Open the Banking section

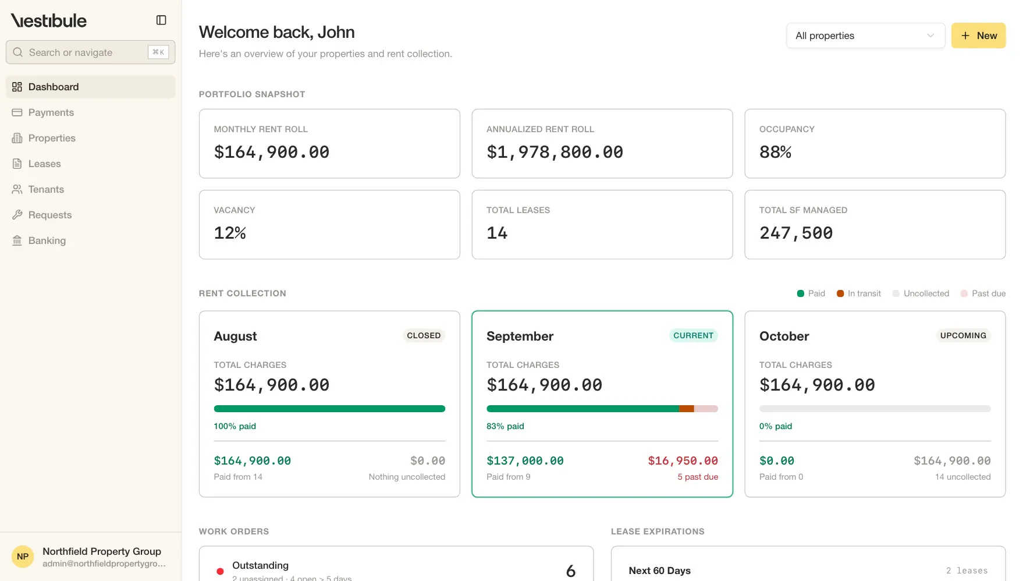[x=91, y=240]
